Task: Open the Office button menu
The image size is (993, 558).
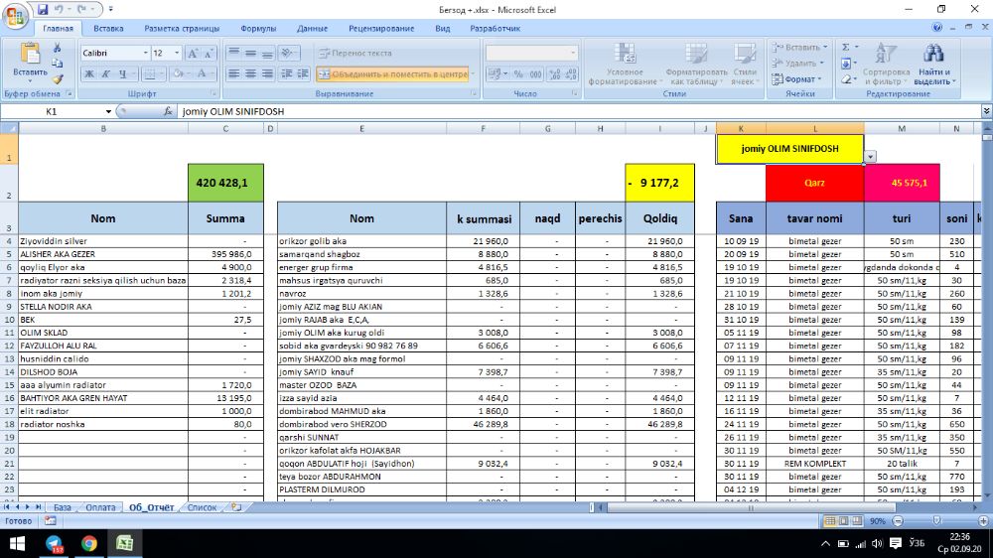Action: (15, 15)
